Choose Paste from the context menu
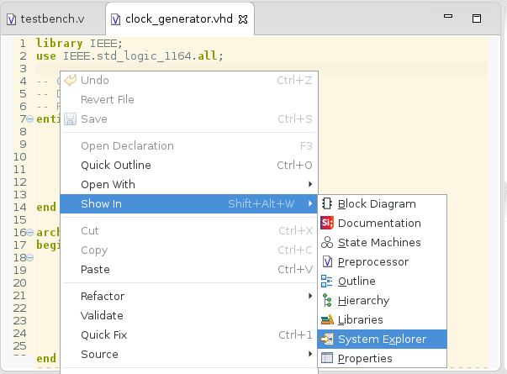Screen dimensions: 507x374 pos(189,269)
